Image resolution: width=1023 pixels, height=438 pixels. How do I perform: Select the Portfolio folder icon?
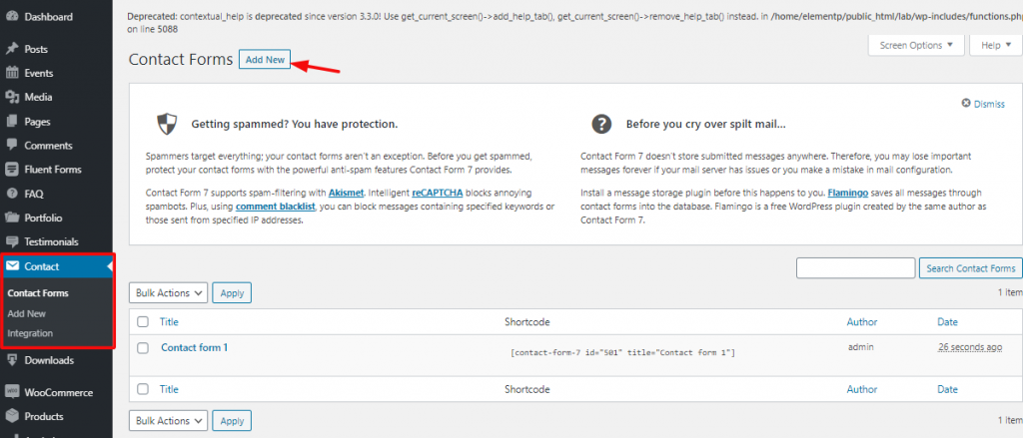[11, 218]
